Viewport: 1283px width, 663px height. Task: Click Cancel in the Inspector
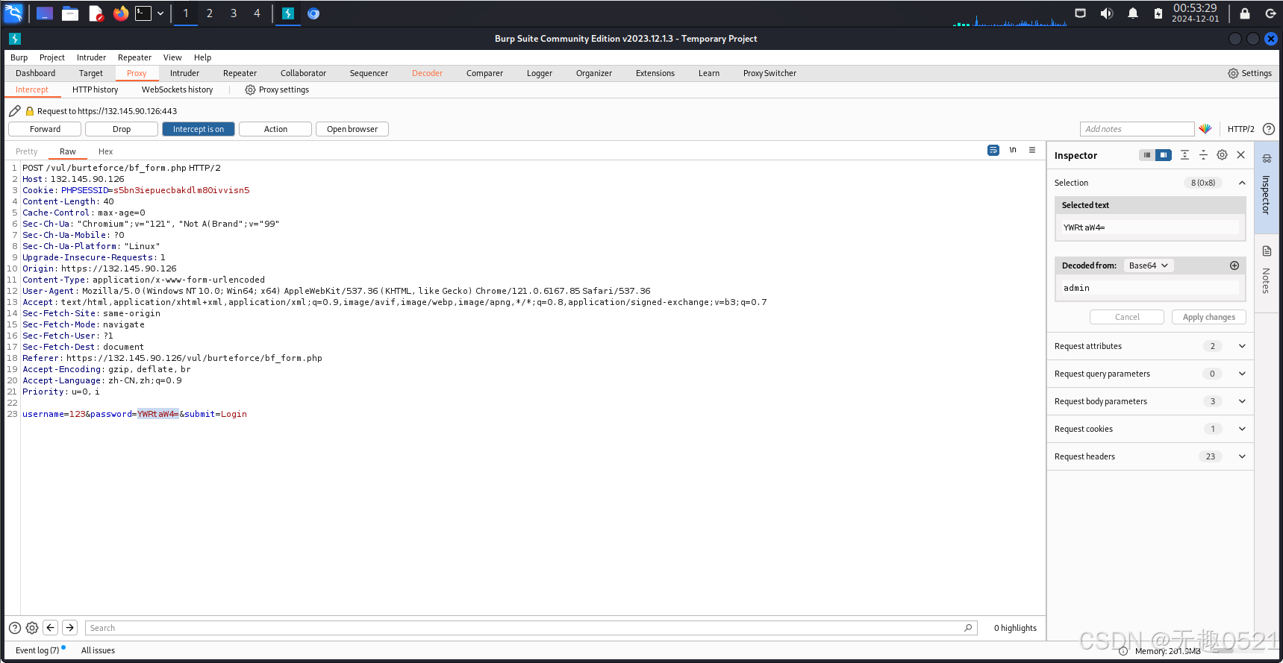pos(1127,317)
